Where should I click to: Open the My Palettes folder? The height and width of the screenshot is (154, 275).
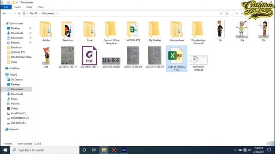pyautogui.click(x=155, y=31)
